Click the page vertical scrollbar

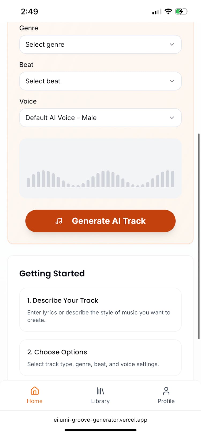(x=199, y=236)
